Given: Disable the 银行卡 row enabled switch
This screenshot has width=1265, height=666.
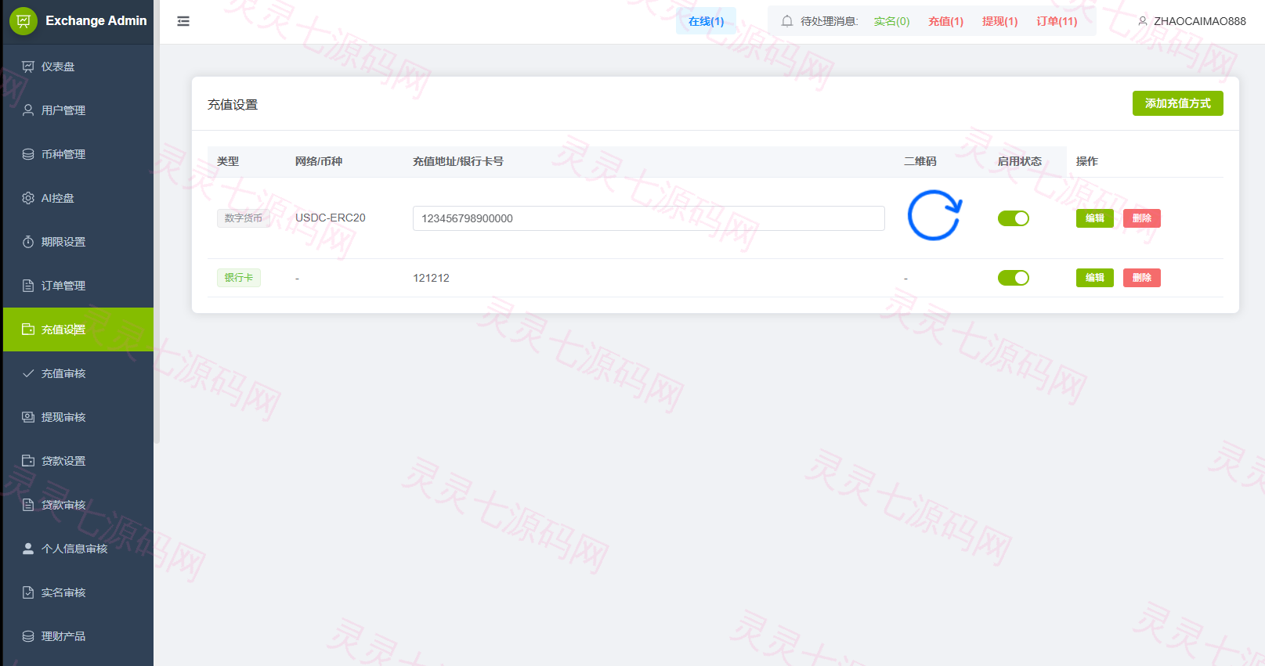Looking at the screenshot, I should [1013, 278].
